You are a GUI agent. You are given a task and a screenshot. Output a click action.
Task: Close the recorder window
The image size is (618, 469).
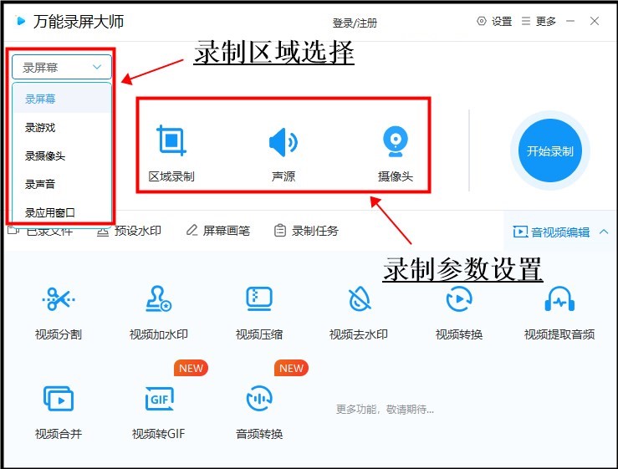click(x=595, y=21)
